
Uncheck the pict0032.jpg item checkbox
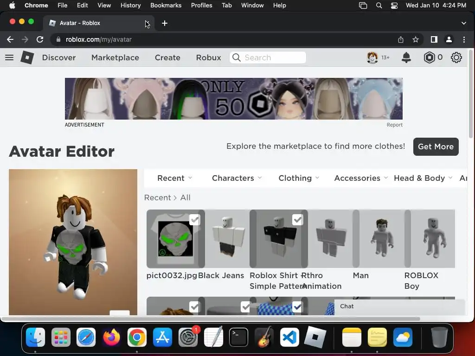[194, 220]
